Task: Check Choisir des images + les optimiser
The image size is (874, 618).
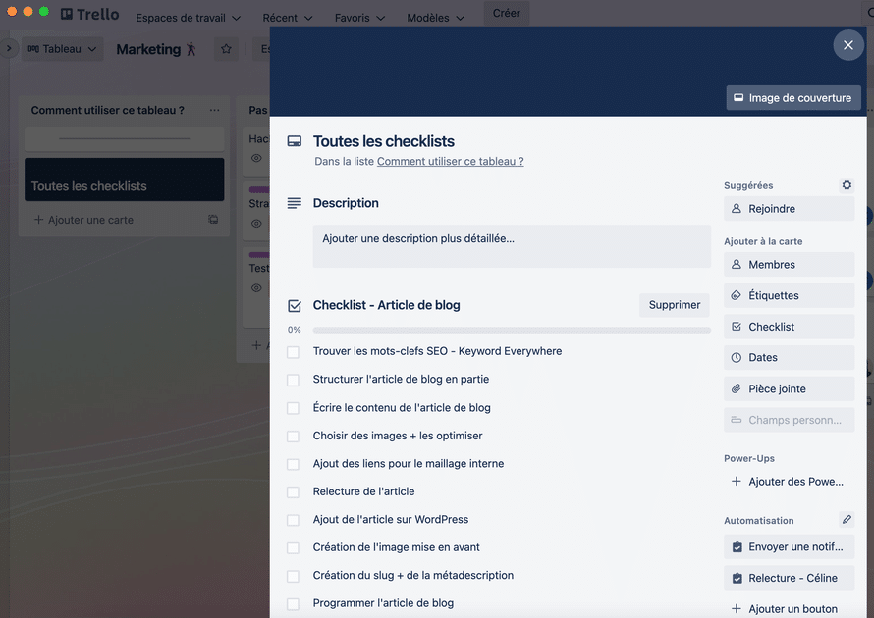Action: tap(293, 436)
